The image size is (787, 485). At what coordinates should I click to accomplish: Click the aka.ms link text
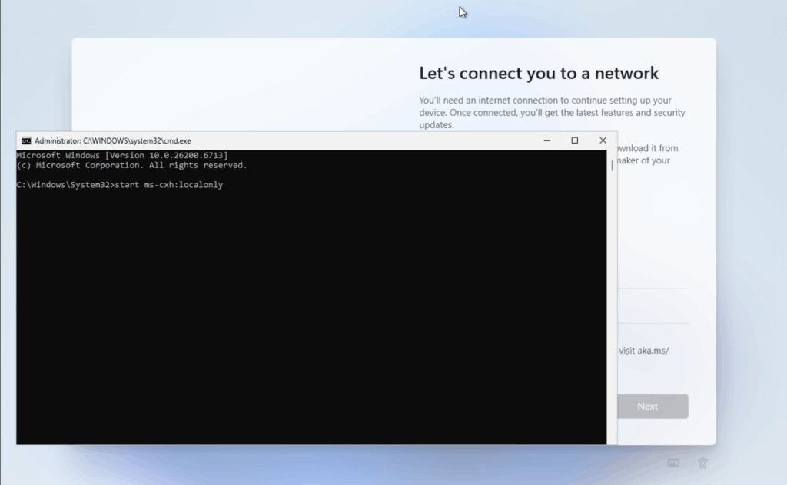pyautogui.click(x=644, y=351)
